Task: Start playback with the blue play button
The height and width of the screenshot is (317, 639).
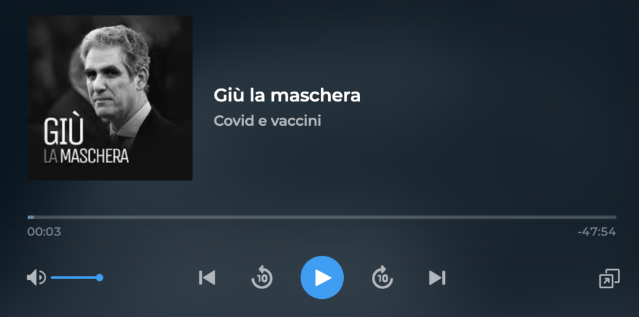Action: click(x=322, y=278)
